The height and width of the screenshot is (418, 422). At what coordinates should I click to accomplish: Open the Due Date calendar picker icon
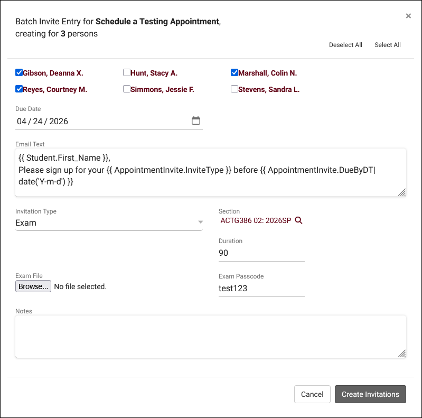tap(195, 121)
